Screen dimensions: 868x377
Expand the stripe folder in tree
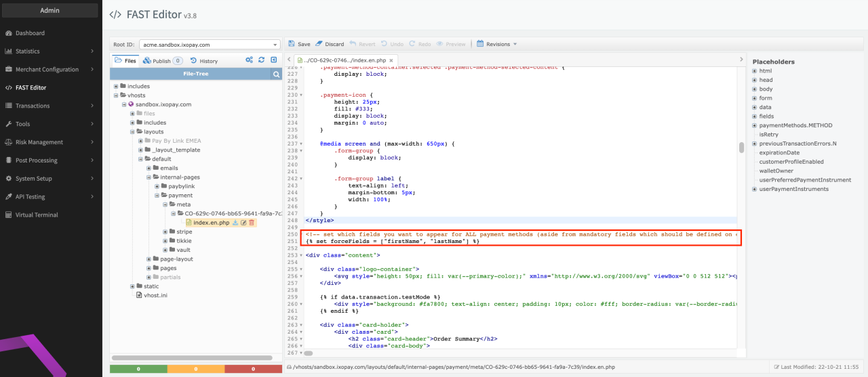tap(165, 231)
